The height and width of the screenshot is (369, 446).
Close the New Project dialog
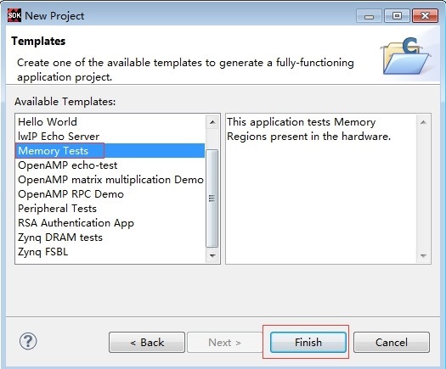425,16
